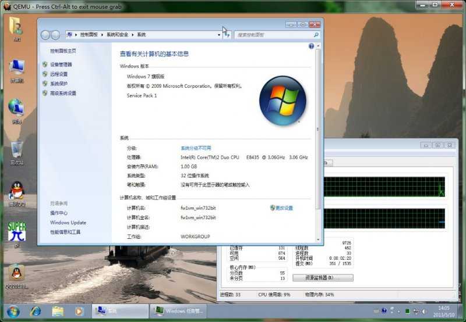Open the address bar history dropdown arrow
Image resolution: width=466 pixels, height=322 pixels.
tap(219, 35)
